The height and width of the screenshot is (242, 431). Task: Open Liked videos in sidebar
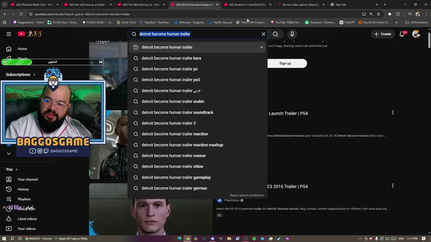click(27, 219)
